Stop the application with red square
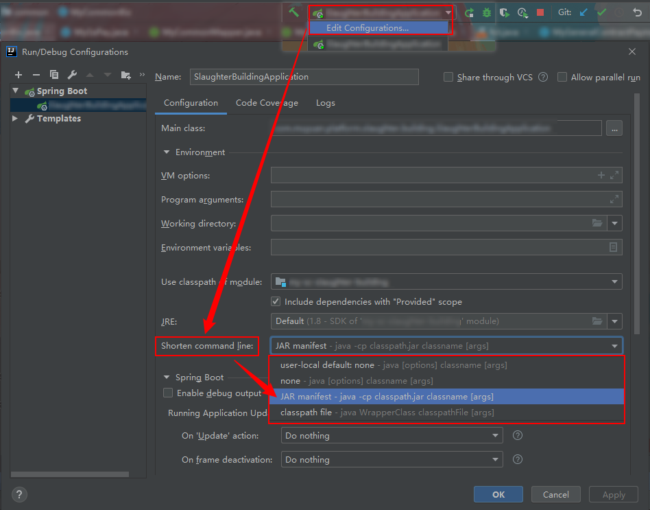Screen dimensions: 650x510 pos(540,12)
